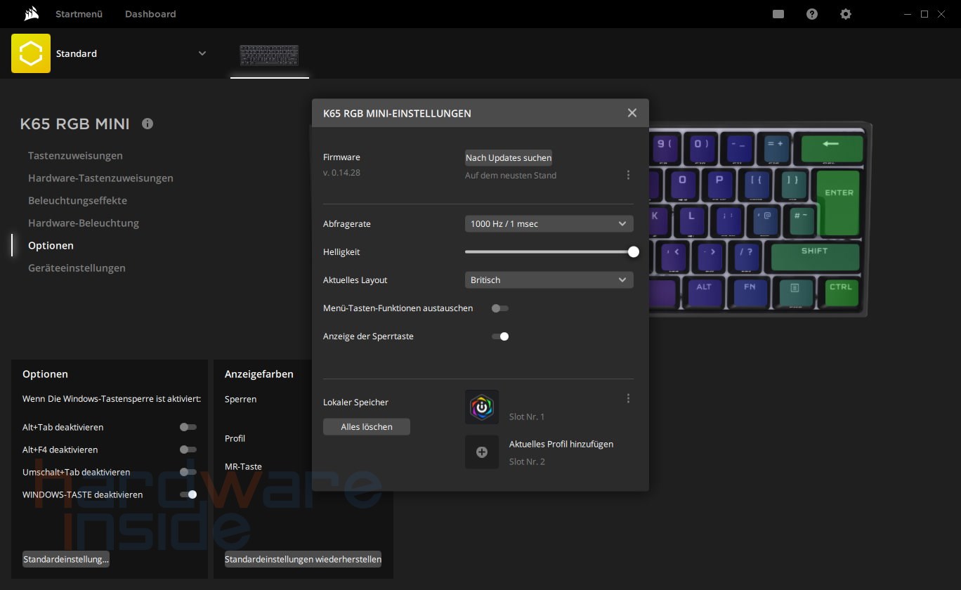961x590 pixels.
Task: Open the help icon in the title bar
Action: coord(812,14)
